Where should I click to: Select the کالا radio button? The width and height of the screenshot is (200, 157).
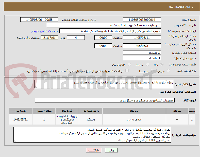point(162,64)
